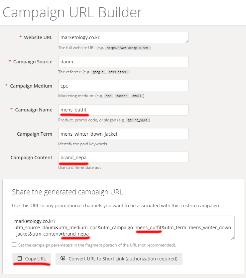Focus the Campaign Source field containing daum

point(123,62)
